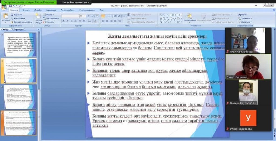Switch to Рецензирование ribbon tab
Screen dimensions: 276x141
coord(87,10)
